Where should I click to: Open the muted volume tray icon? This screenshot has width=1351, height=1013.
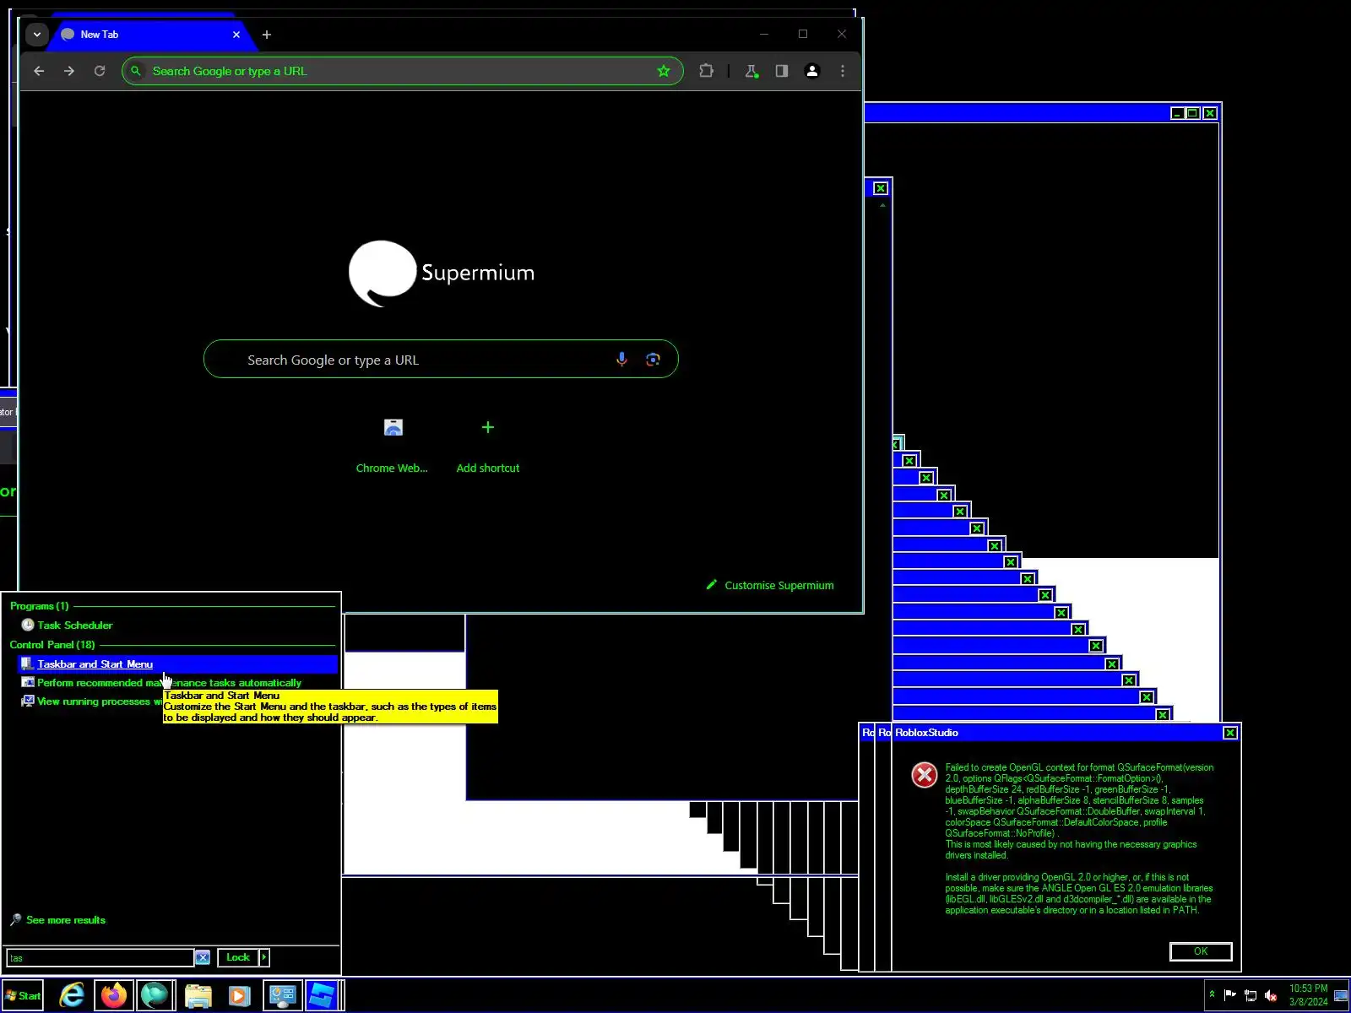(x=1271, y=995)
